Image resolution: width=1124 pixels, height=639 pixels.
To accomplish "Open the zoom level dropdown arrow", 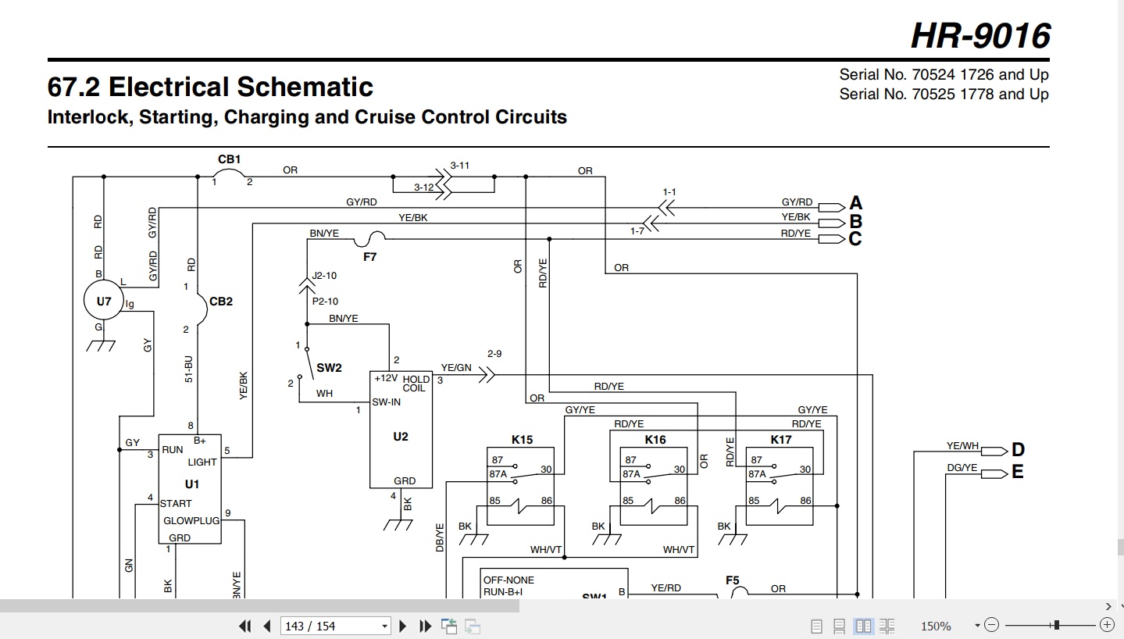I will point(977,626).
